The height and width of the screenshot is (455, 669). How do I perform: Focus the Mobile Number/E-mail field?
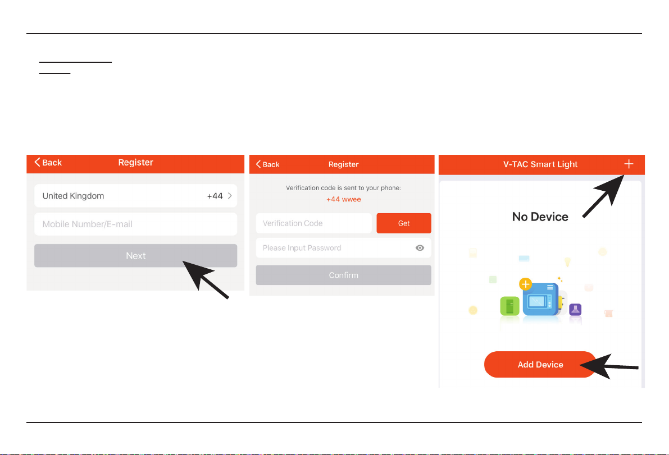click(136, 224)
